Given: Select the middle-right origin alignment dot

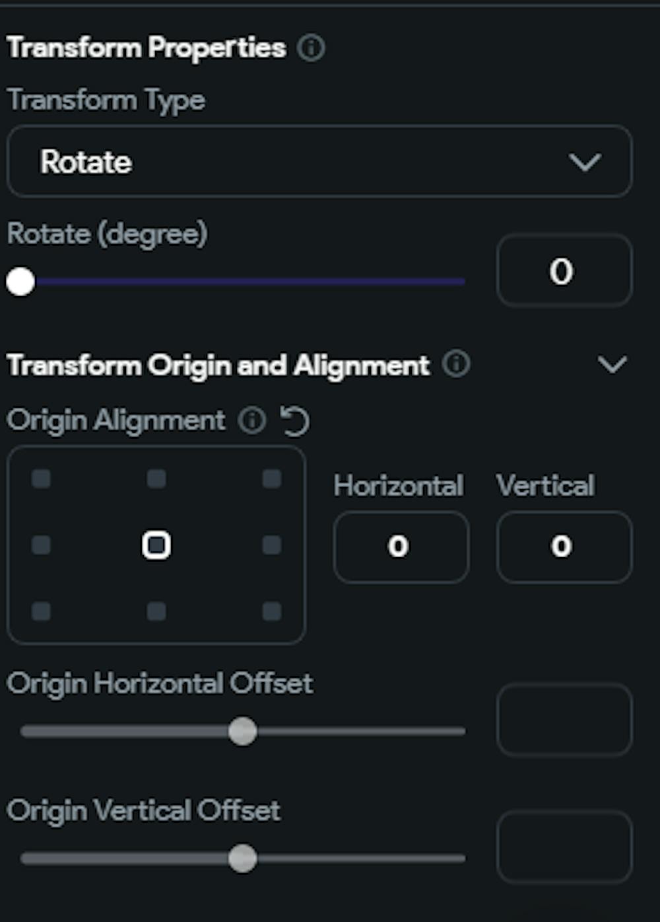Looking at the screenshot, I should pyautogui.click(x=271, y=544).
